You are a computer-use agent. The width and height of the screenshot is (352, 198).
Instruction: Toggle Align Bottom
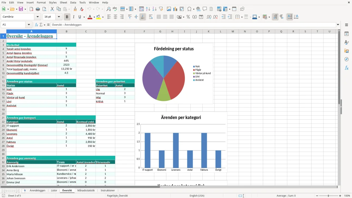pyautogui.click(x=143, y=17)
